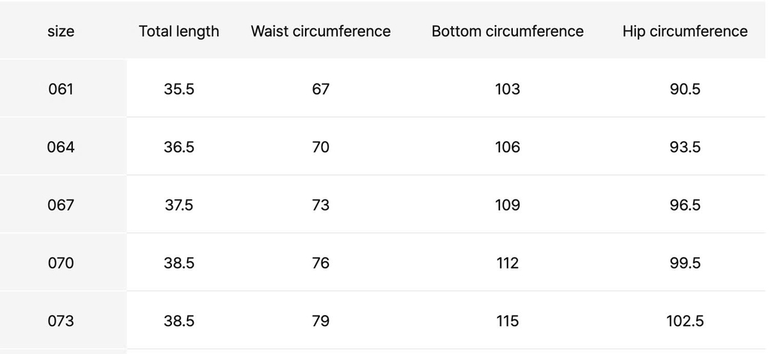
Task: Click size 070 row label
Action: pos(61,263)
